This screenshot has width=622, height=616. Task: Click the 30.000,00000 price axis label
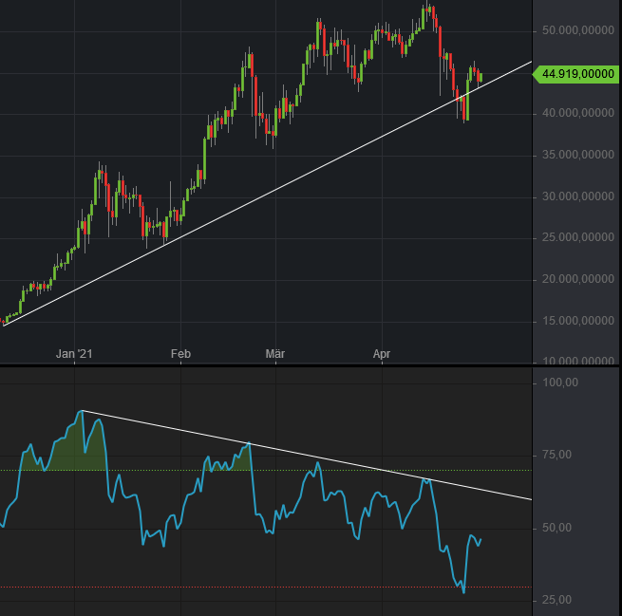click(x=577, y=196)
